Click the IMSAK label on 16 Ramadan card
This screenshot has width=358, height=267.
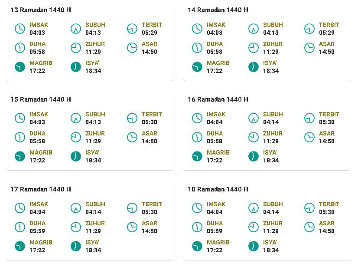point(216,114)
